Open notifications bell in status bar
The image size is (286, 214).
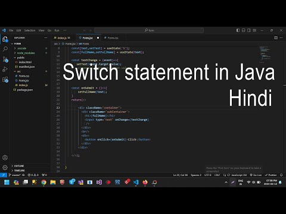click(281, 175)
